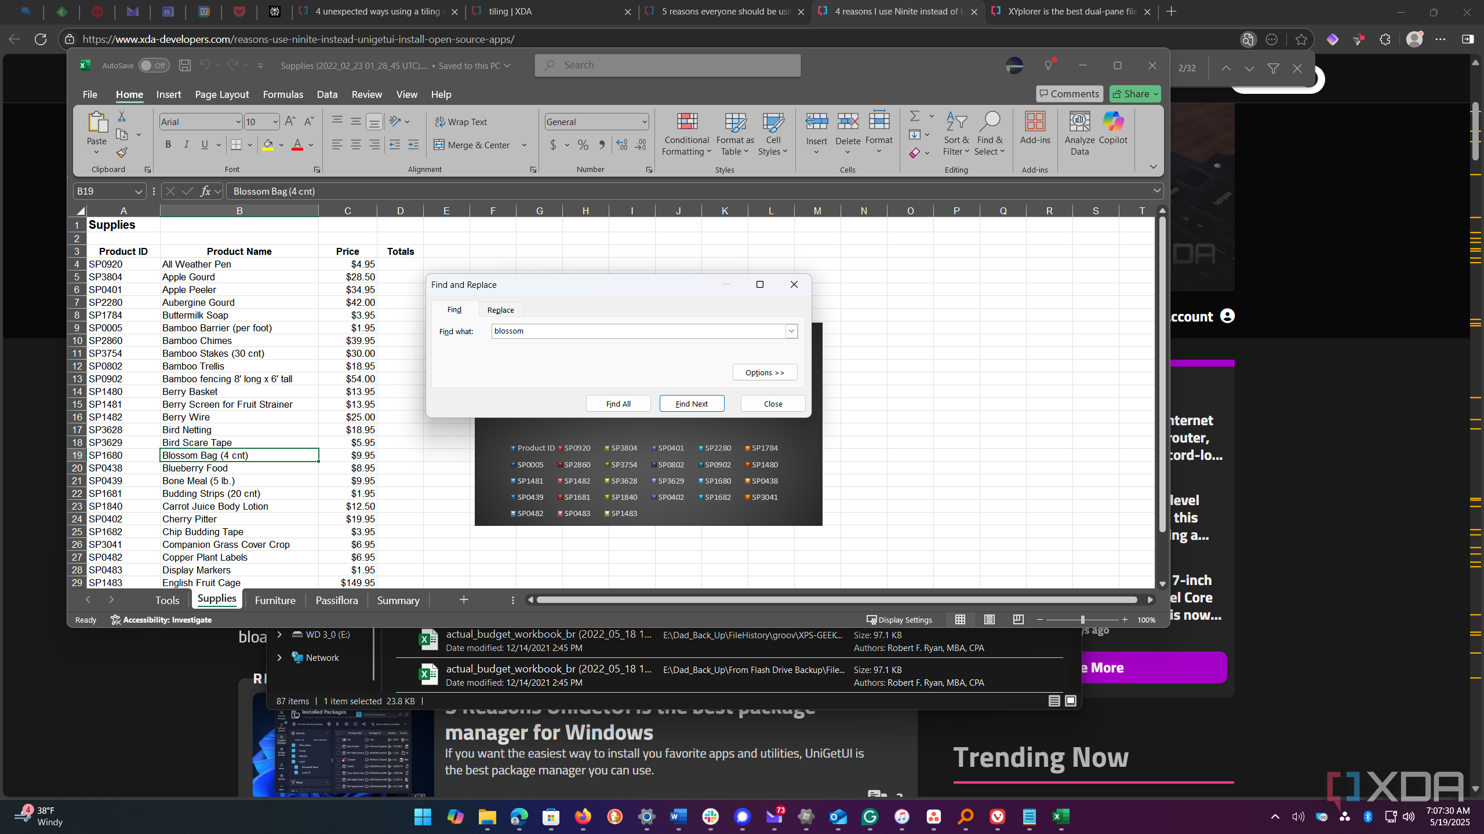
Task: Click Find All button
Action: coord(618,404)
